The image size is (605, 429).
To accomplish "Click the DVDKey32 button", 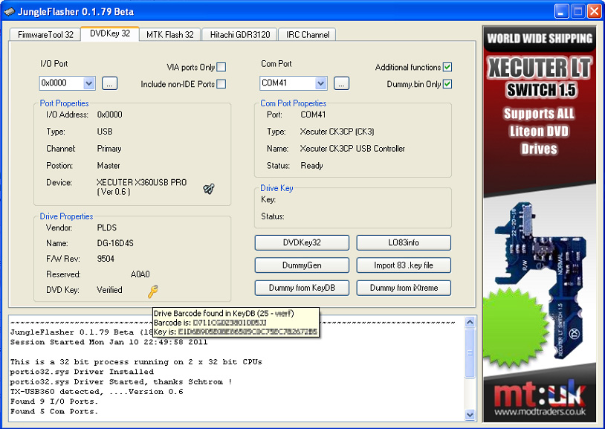I will [x=302, y=242].
